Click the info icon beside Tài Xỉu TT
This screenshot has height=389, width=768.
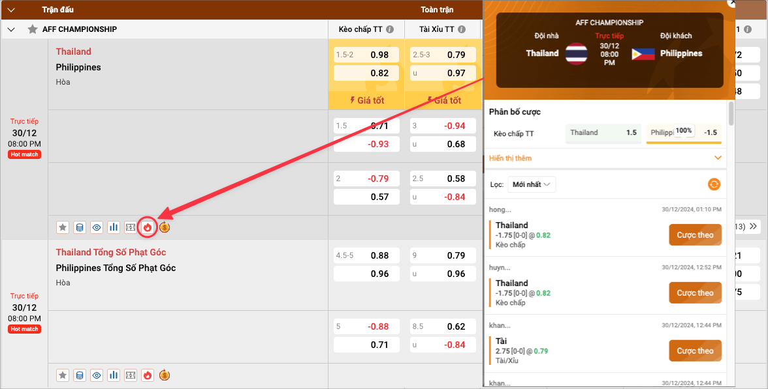462,30
